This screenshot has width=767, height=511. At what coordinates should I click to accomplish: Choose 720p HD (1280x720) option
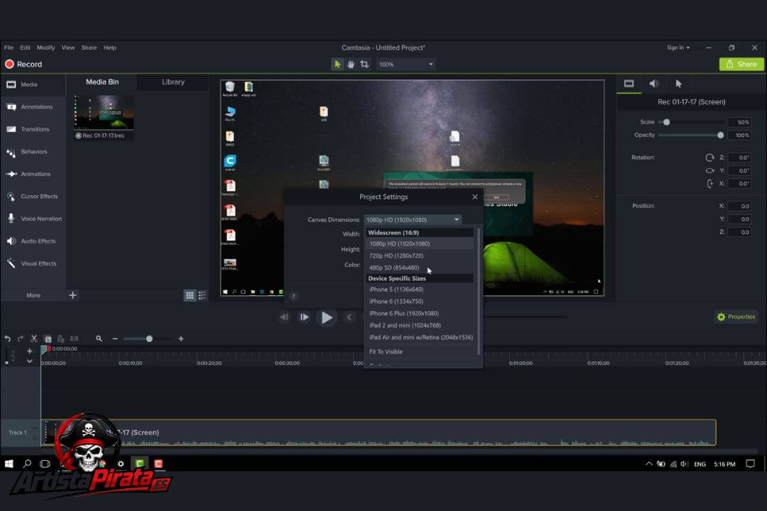pos(420,255)
